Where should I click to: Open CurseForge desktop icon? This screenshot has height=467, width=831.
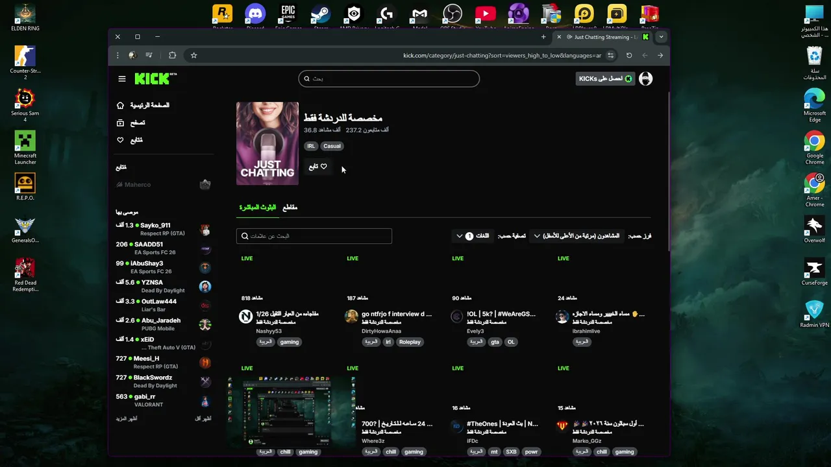pyautogui.click(x=814, y=272)
